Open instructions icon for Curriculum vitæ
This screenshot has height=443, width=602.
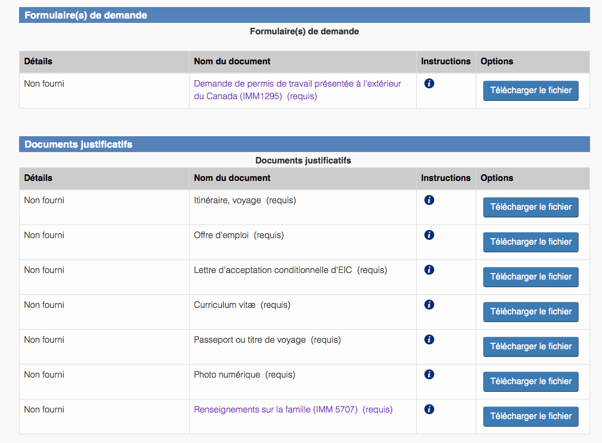(x=429, y=305)
